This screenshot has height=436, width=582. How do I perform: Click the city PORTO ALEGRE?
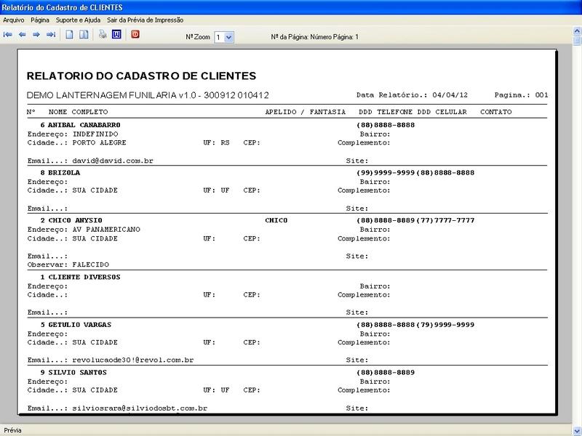point(99,142)
